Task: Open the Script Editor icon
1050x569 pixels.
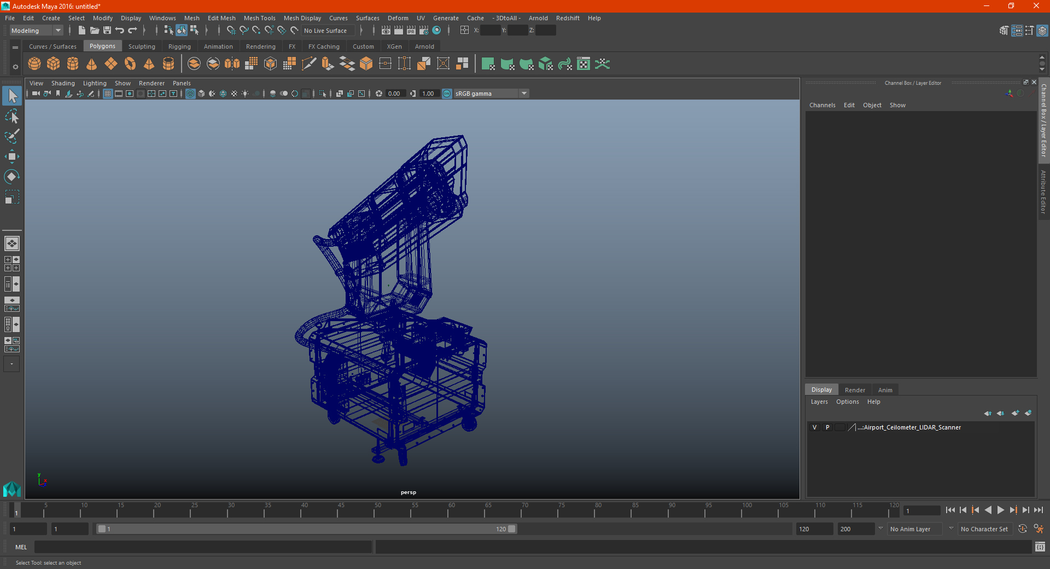Action: [x=1040, y=547]
